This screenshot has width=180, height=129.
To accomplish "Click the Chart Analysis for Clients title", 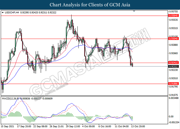I will (x=90, y=5).
